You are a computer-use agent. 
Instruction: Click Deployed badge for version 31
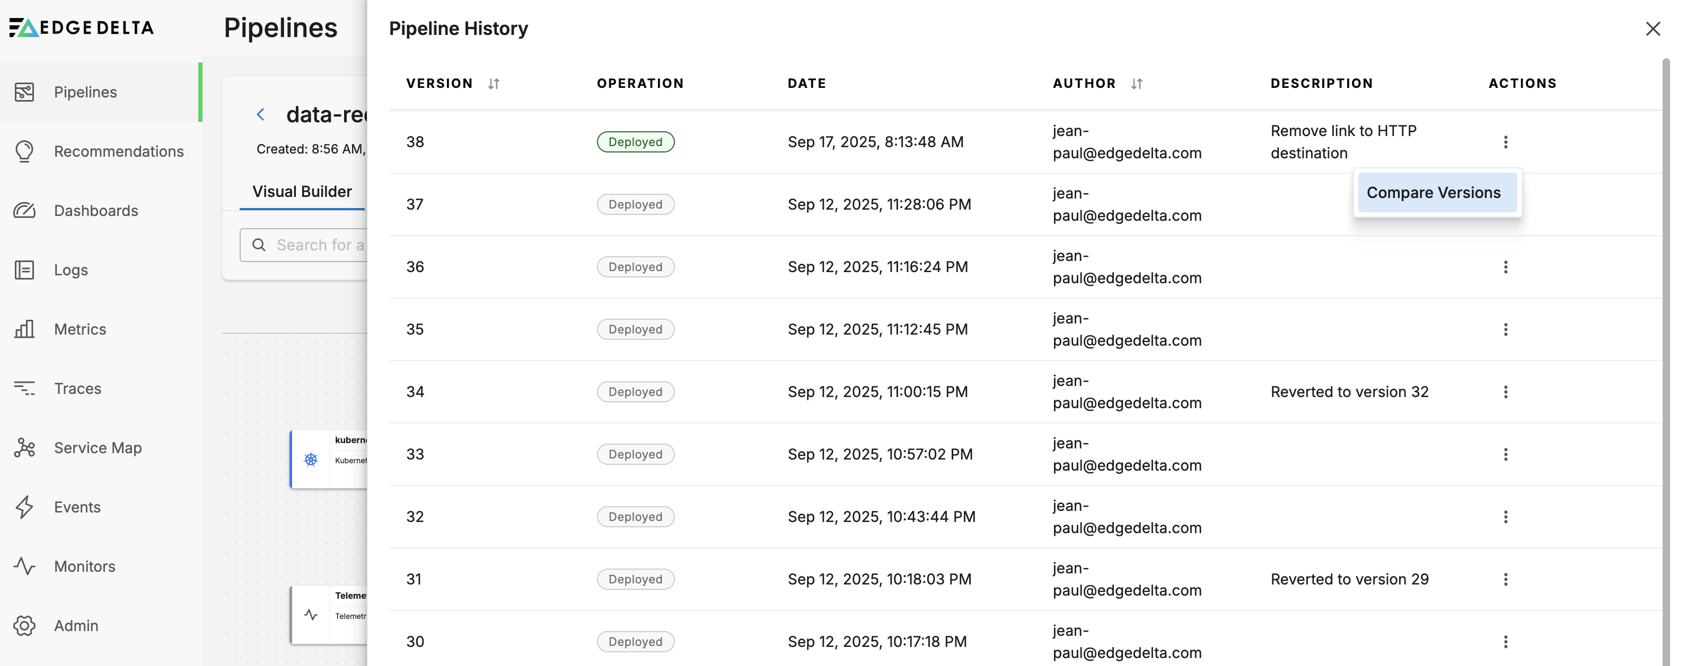[x=635, y=579]
